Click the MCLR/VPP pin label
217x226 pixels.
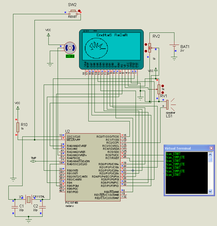coord(74,140)
